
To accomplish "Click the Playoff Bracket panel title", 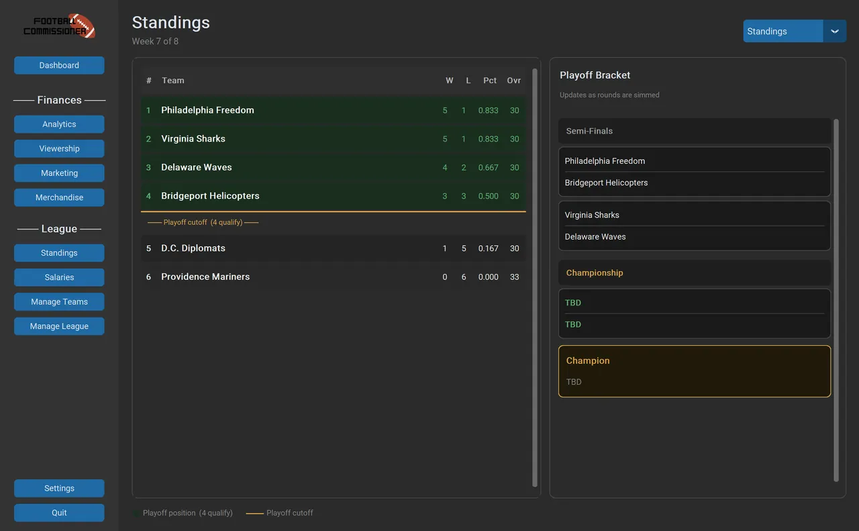I will pos(595,75).
